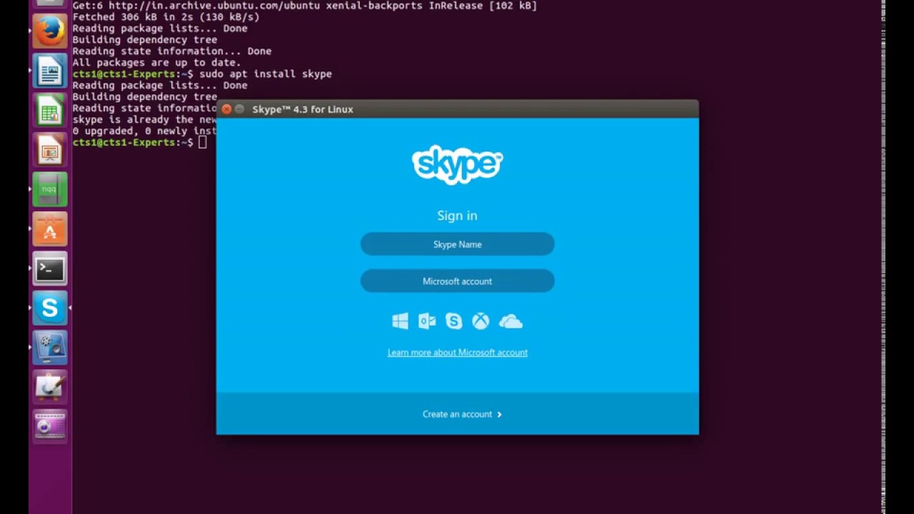This screenshot has height=514, width=914.
Task: Click the Outlook icon in Skype sign-in
Action: 427,321
